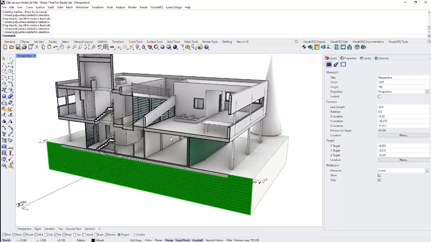This screenshot has width=431, height=242.
Task: Toggle the Gray wallpaper checkbox
Action: point(379,180)
